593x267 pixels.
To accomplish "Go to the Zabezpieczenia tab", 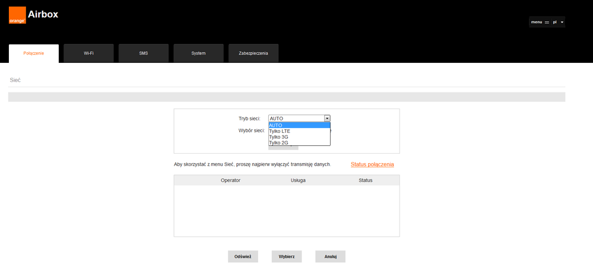I will click(x=253, y=53).
